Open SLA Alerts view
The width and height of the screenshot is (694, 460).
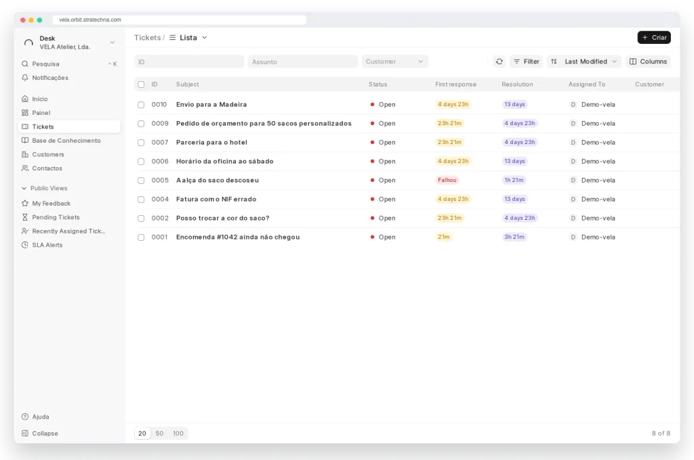click(x=69, y=245)
